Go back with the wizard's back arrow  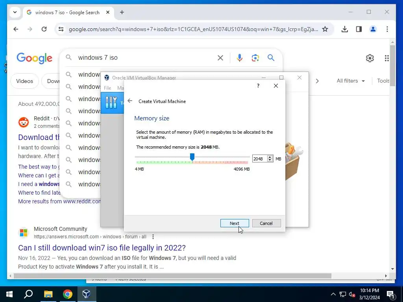click(x=130, y=101)
